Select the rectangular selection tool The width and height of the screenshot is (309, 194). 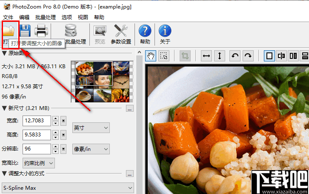pyautogui.click(x=163, y=56)
